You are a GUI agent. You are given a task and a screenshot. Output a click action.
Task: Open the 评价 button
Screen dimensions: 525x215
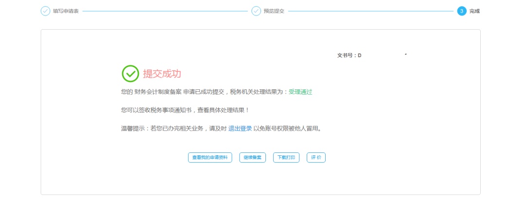click(316, 158)
